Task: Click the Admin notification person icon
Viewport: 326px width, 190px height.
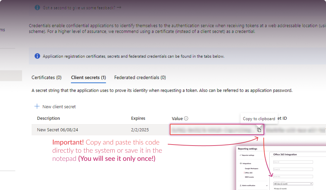Action: [240, 186]
